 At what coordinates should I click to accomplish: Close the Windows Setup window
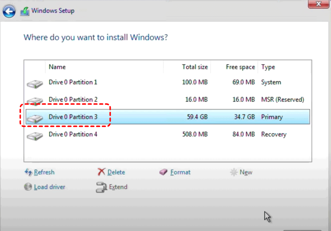(318, 4)
